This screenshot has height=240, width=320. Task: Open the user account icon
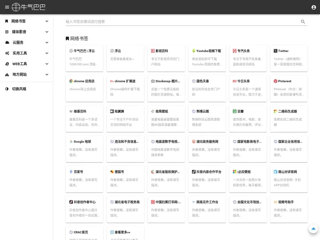(314, 8)
